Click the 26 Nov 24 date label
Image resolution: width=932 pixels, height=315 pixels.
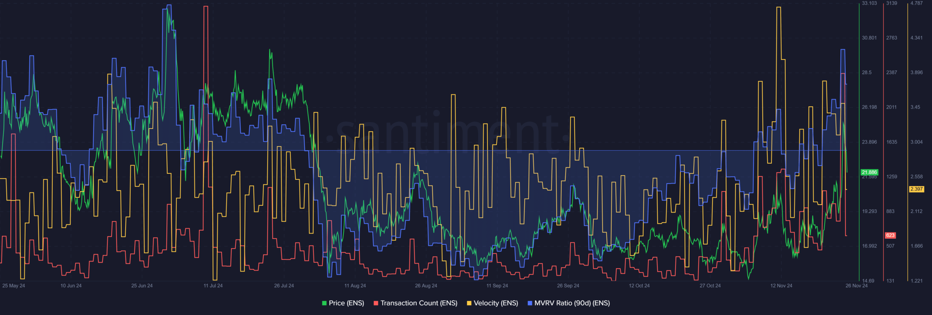pyautogui.click(x=856, y=286)
